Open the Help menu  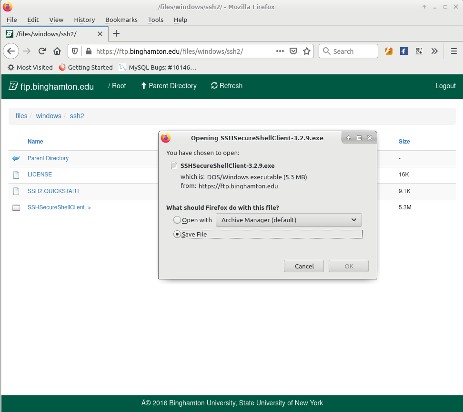[181, 20]
